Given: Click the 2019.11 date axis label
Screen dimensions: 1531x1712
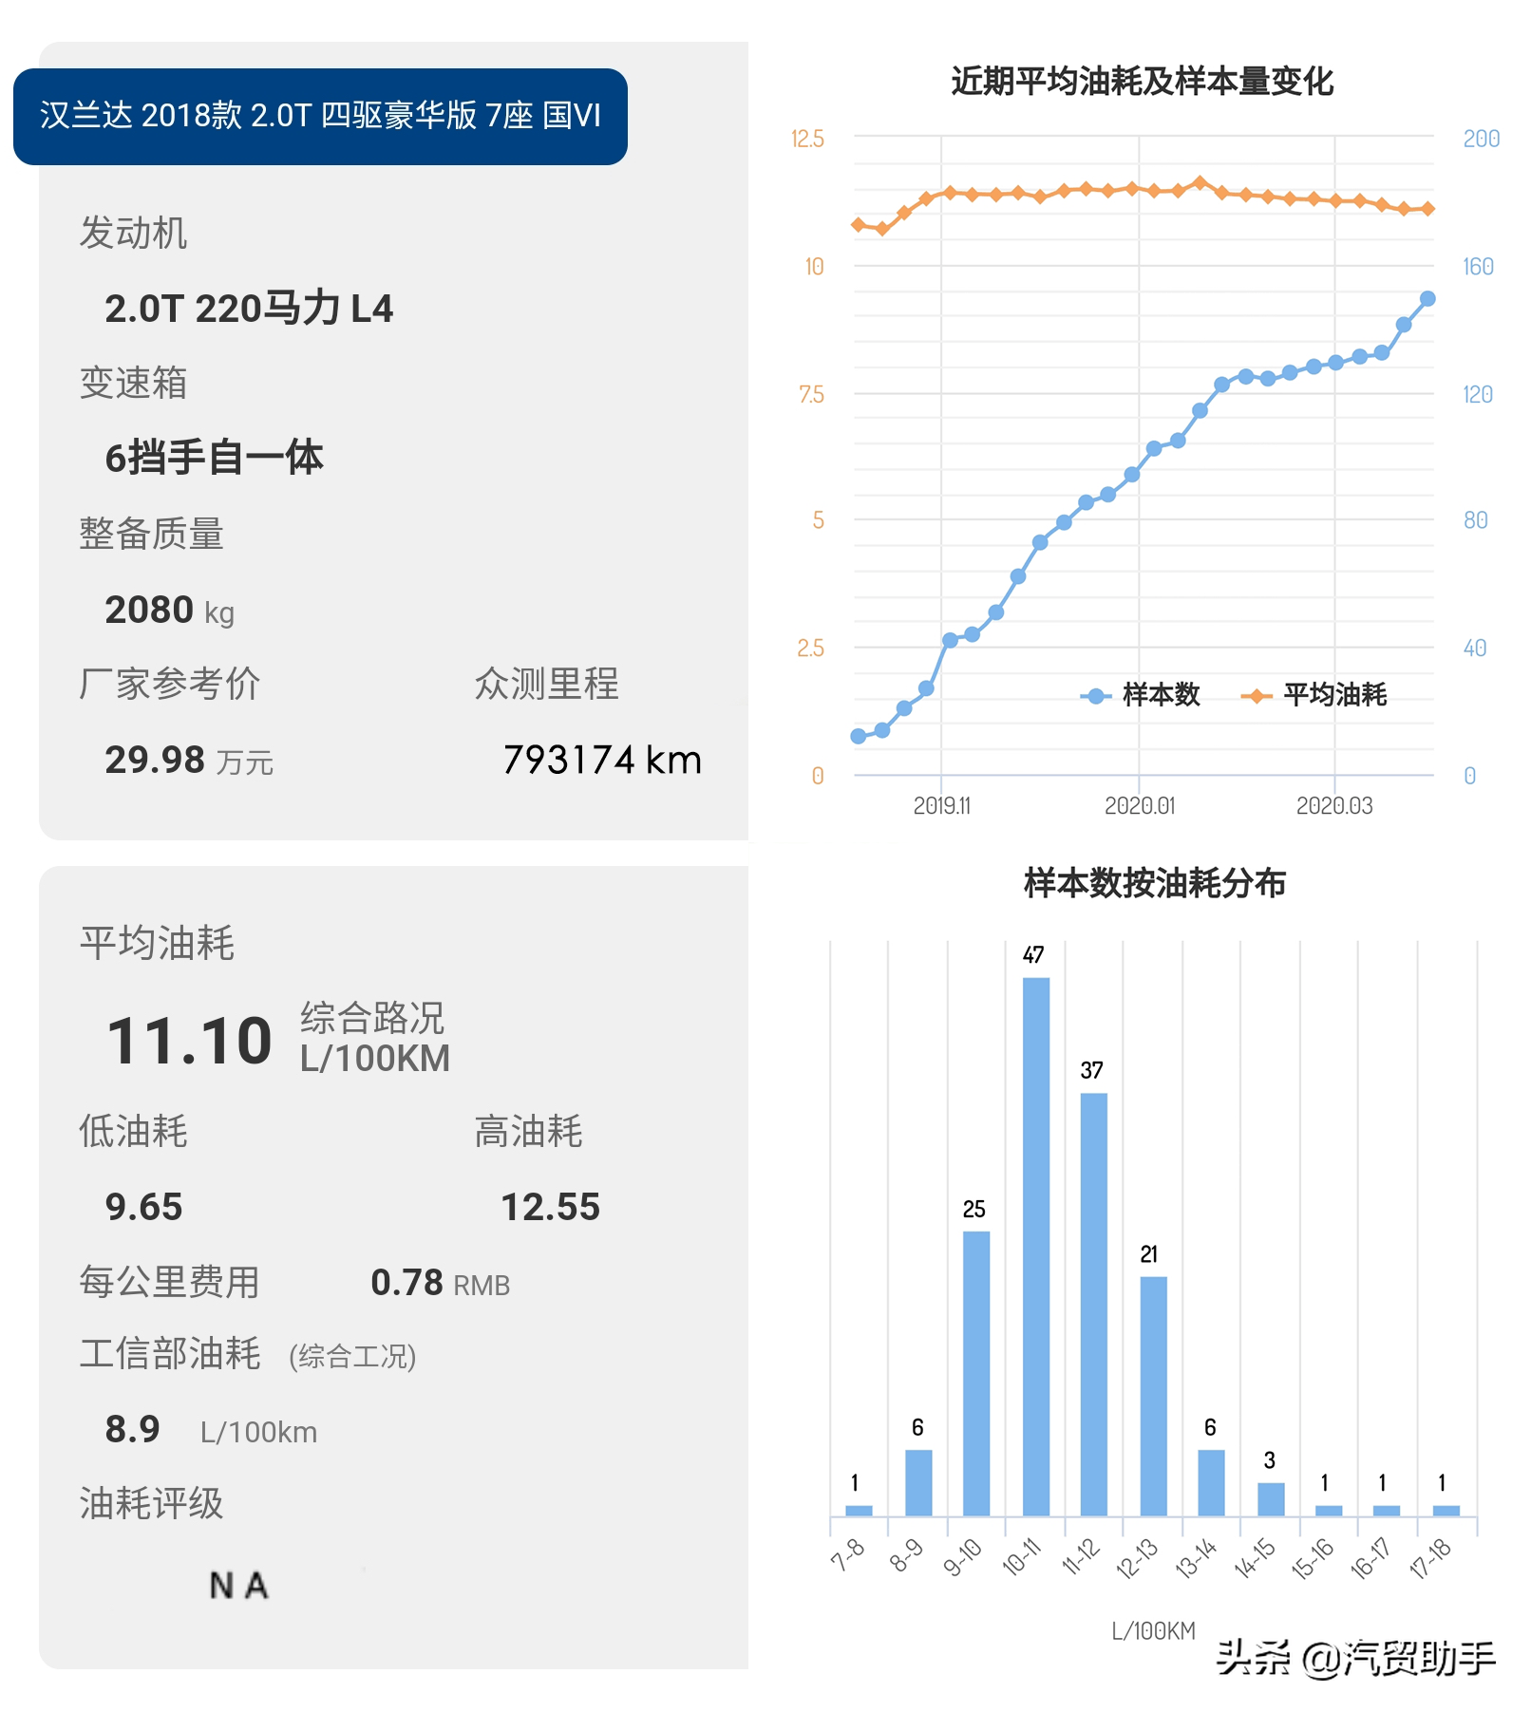Looking at the screenshot, I should click(942, 806).
